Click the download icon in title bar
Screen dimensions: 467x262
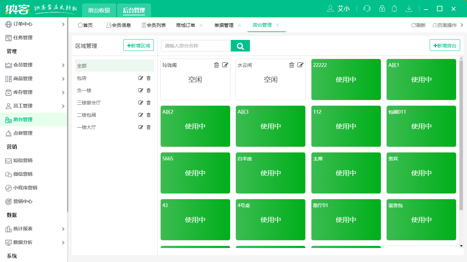point(409,9)
